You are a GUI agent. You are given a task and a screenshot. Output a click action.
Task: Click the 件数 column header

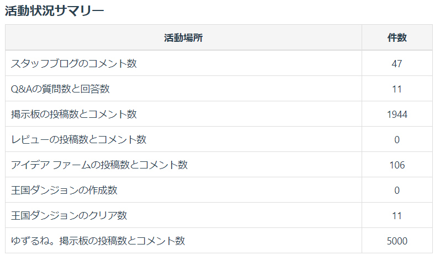coord(397,38)
